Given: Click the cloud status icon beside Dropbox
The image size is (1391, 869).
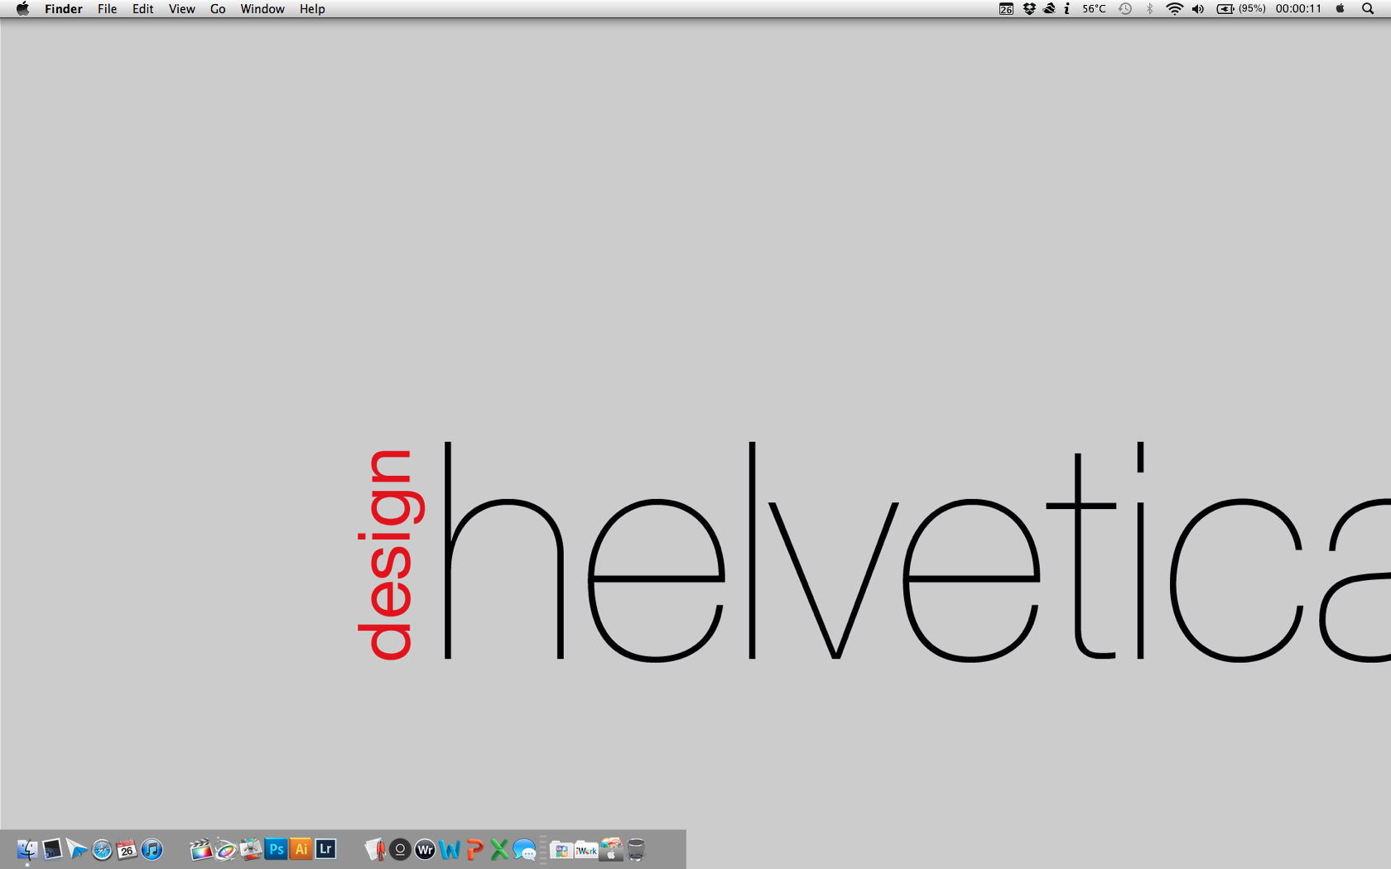Looking at the screenshot, I should click(x=1049, y=9).
